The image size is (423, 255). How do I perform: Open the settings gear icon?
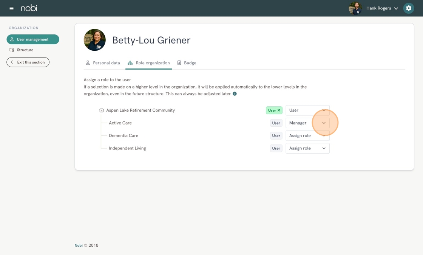click(x=408, y=8)
